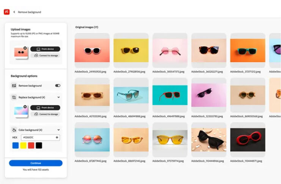
Task: Select image AdobeStock_300547373.jpeg thumbnail
Action: coord(170,50)
